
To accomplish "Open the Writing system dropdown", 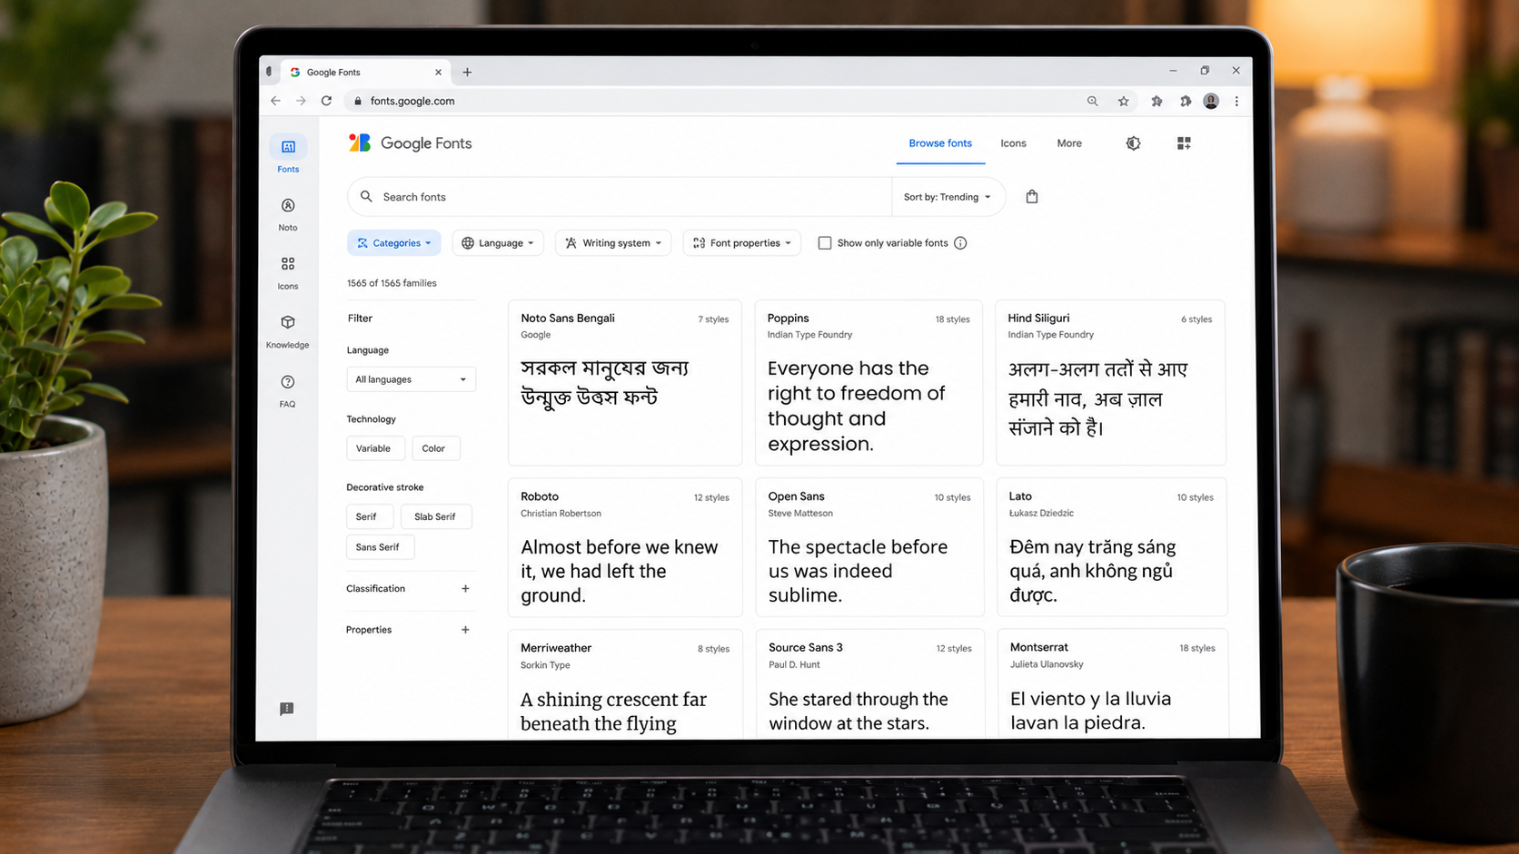I will tap(613, 243).
